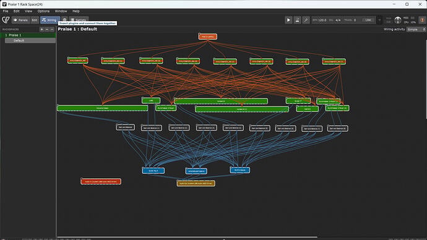Open the tuner icon next to Play
427x240 pixels.
[297, 20]
